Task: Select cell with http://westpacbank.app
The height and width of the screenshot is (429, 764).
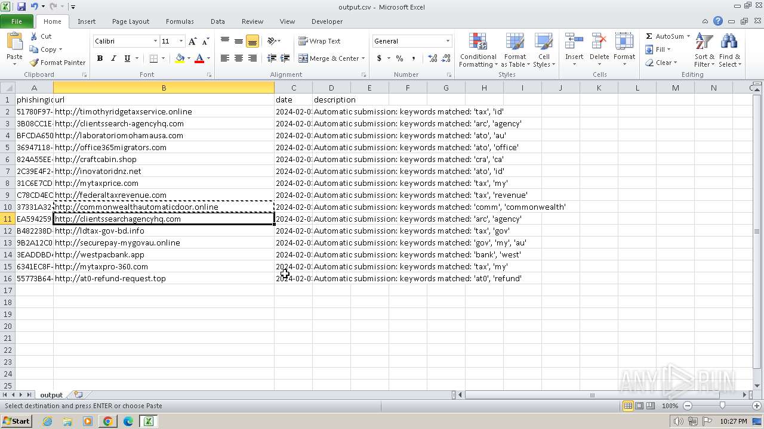Action: [x=164, y=254]
